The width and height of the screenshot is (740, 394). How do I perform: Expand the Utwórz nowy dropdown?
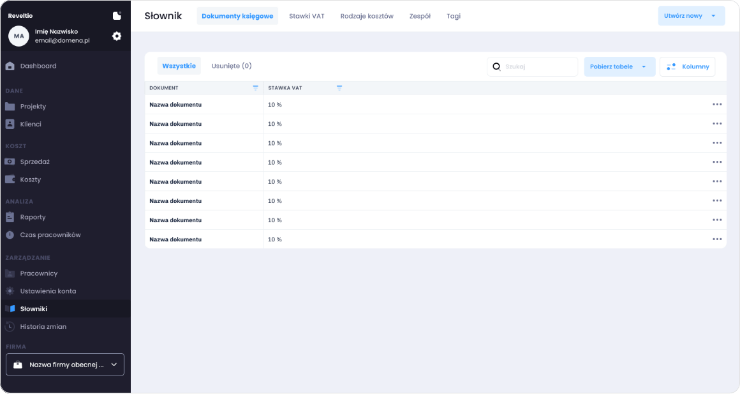(x=713, y=16)
